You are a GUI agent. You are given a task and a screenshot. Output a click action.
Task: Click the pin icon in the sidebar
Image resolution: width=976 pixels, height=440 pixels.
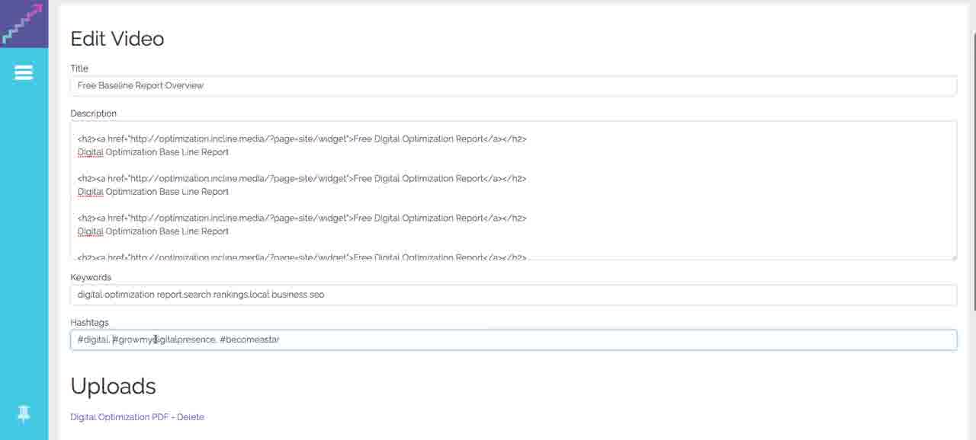coord(24,414)
